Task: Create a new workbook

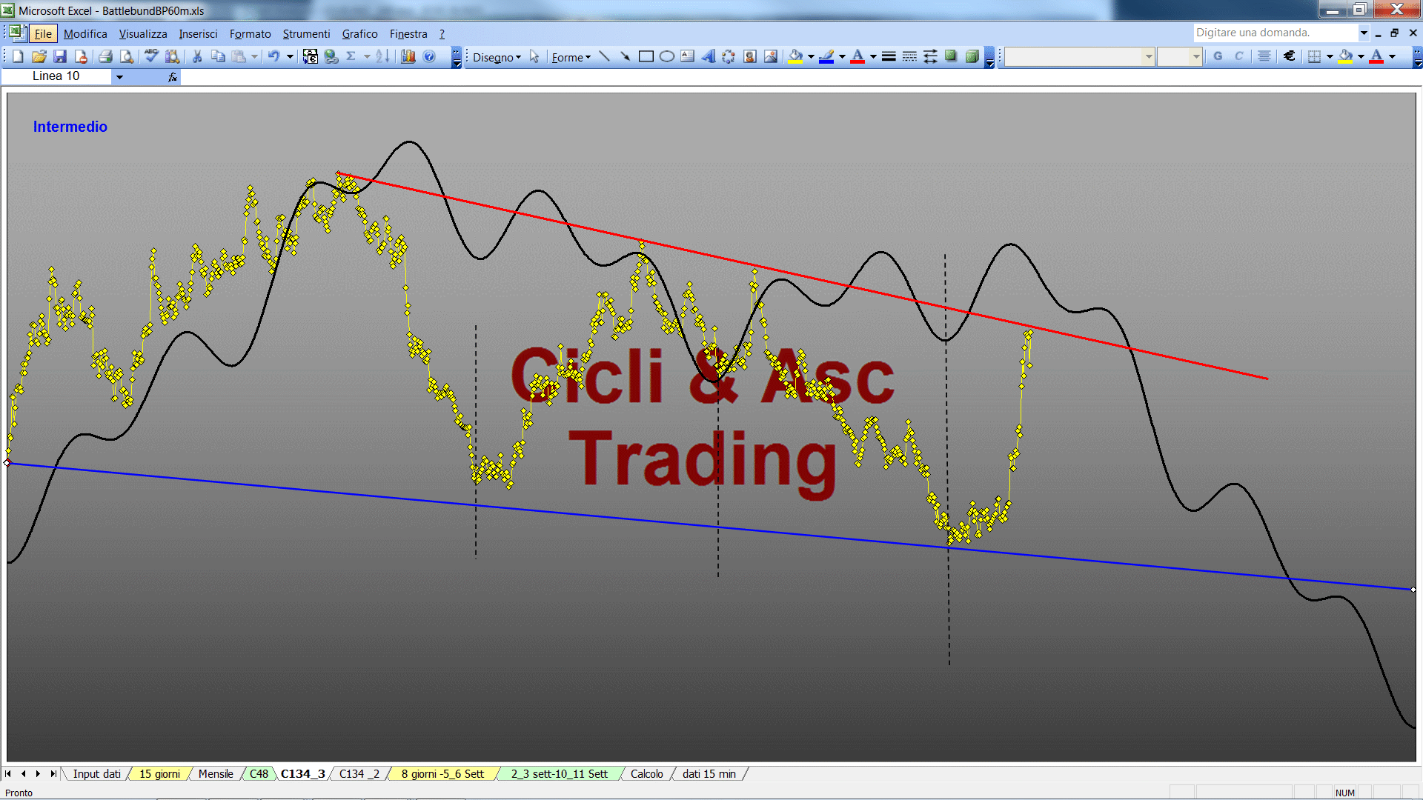Action: coord(19,56)
